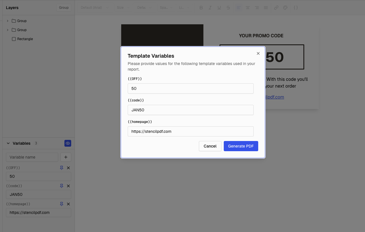Image resolution: width=365 pixels, height=232 pixels.
Task: Open the letter Spacing dropdown
Action: click(166, 8)
